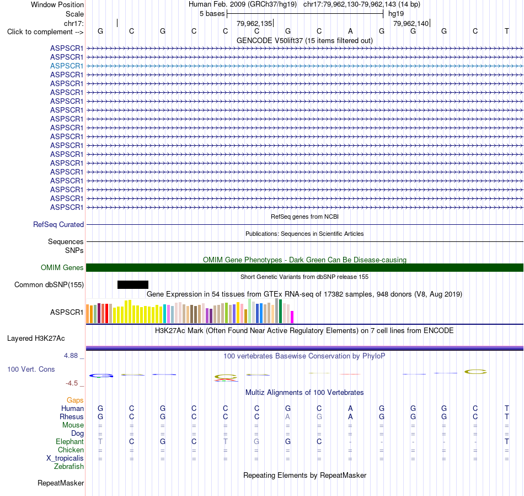This screenshot has width=524, height=496.
Task: Select the light-blue ASPSCR1 transcript label
Action: click(x=67, y=66)
